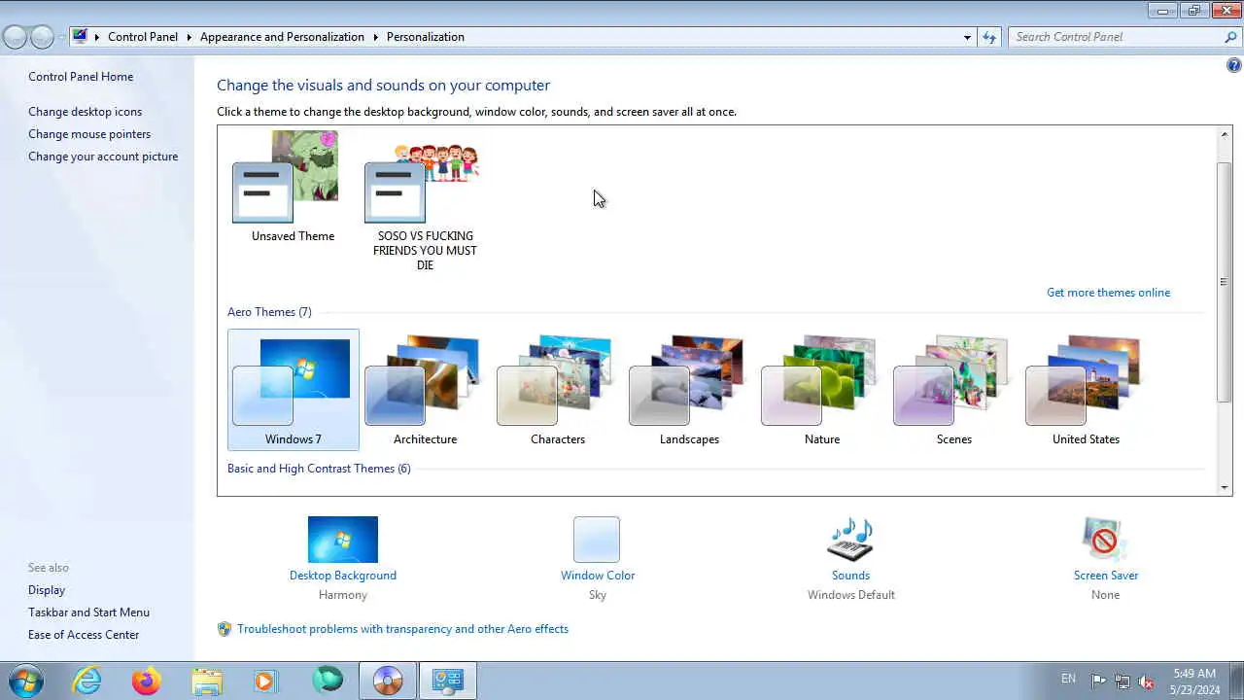Click the Forward navigation button
The height and width of the screenshot is (700, 1244).
pyautogui.click(x=42, y=37)
